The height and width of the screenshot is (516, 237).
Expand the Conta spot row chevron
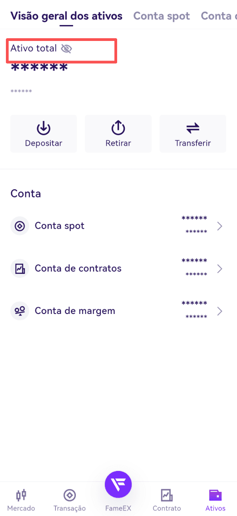[220, 226]
